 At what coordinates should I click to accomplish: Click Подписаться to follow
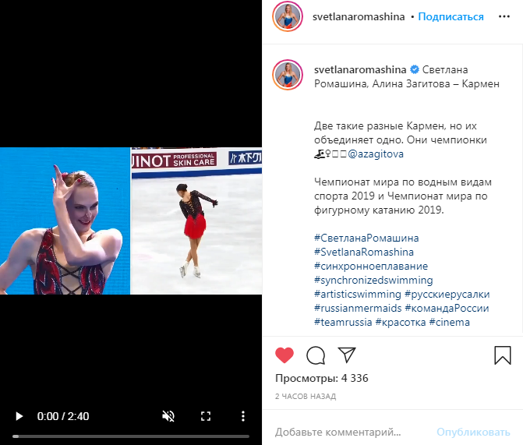tap(451, 16)
